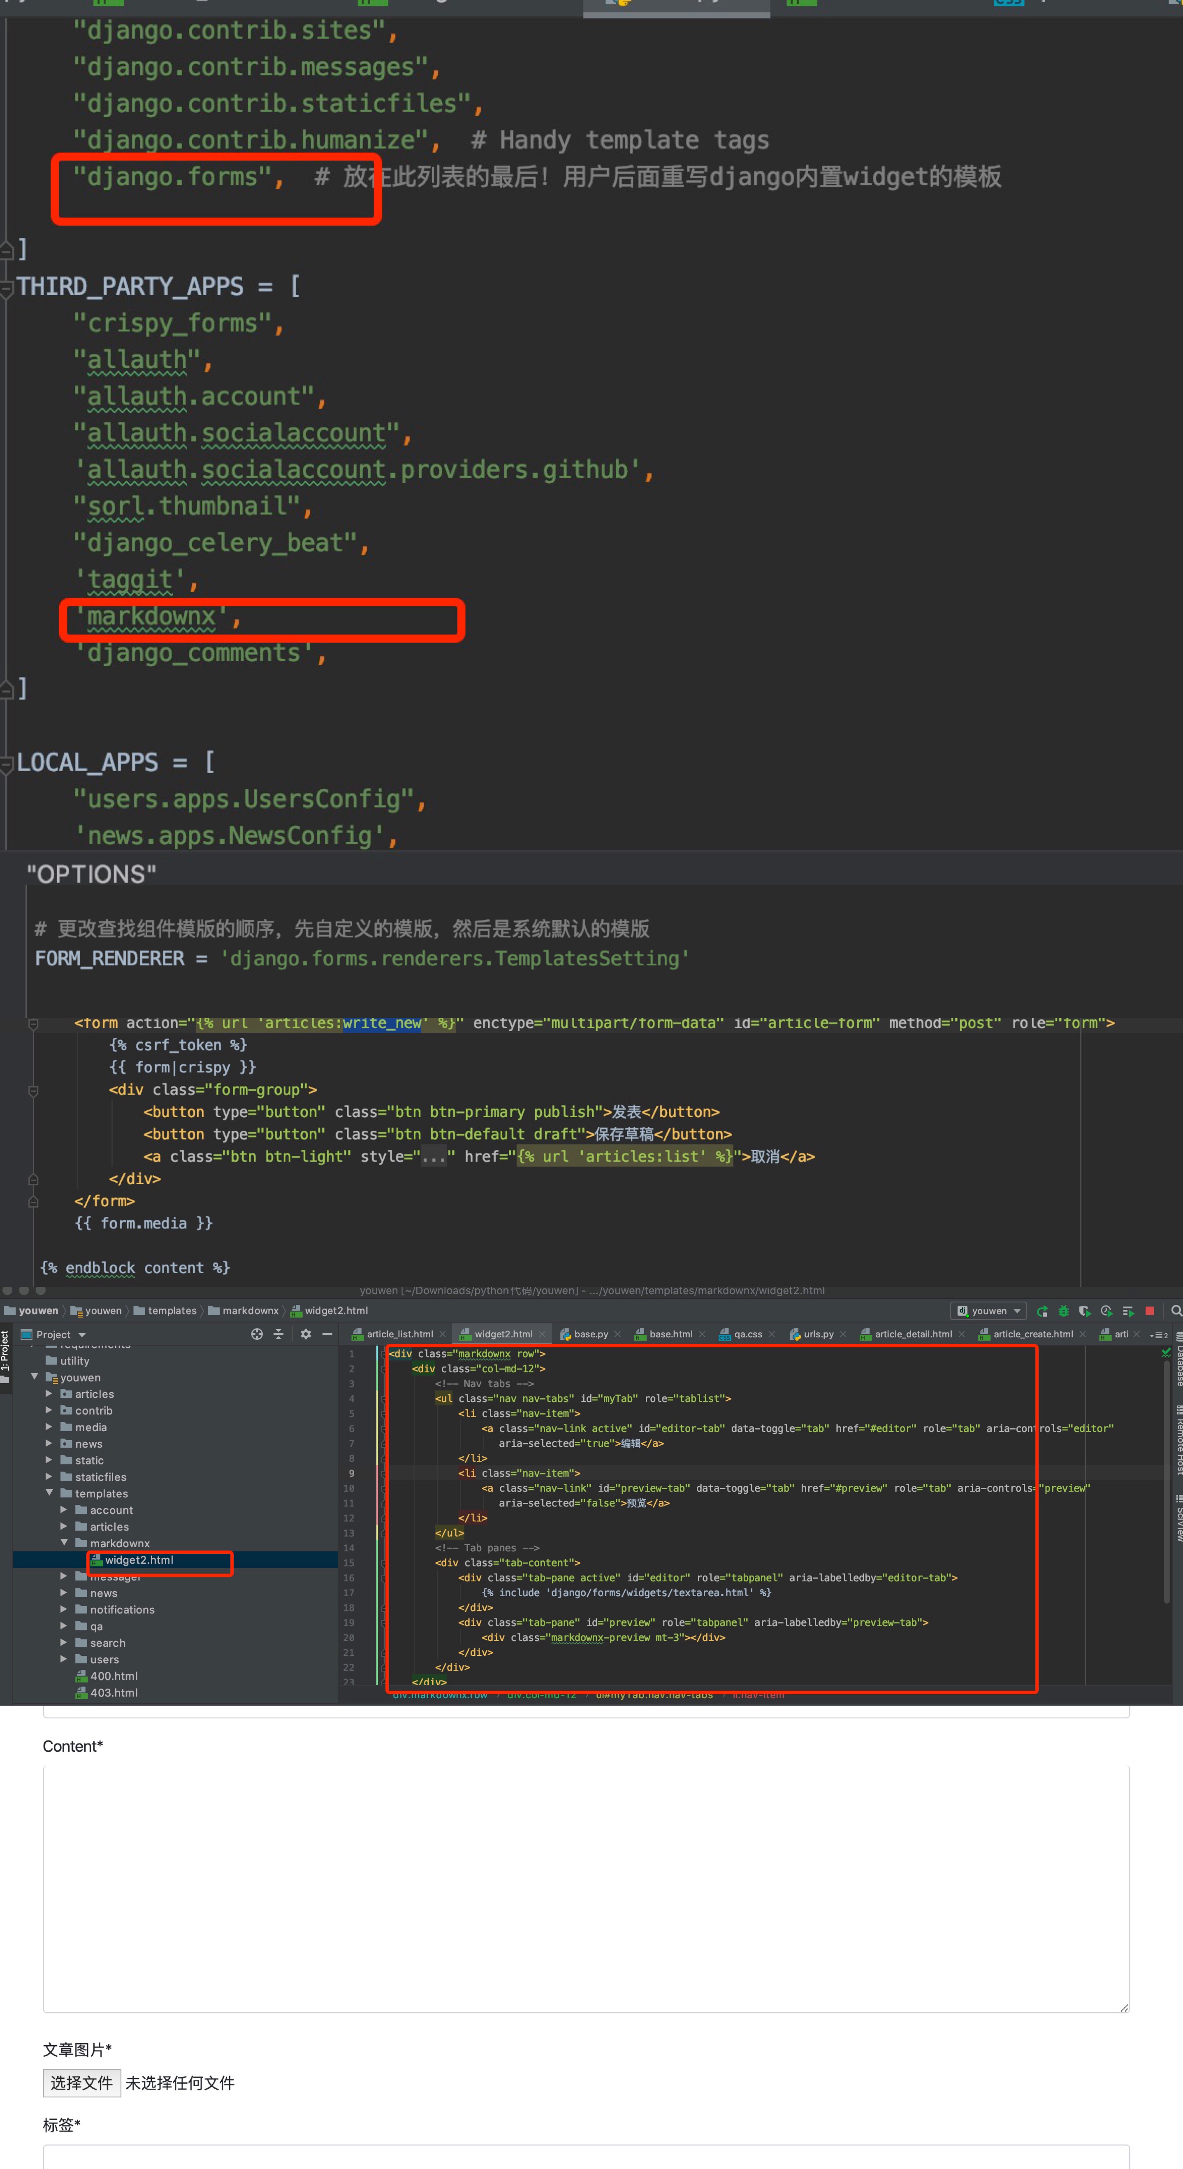Show hidden editor tabs list
1183x2169 pixels.
coord(1160,1334)
